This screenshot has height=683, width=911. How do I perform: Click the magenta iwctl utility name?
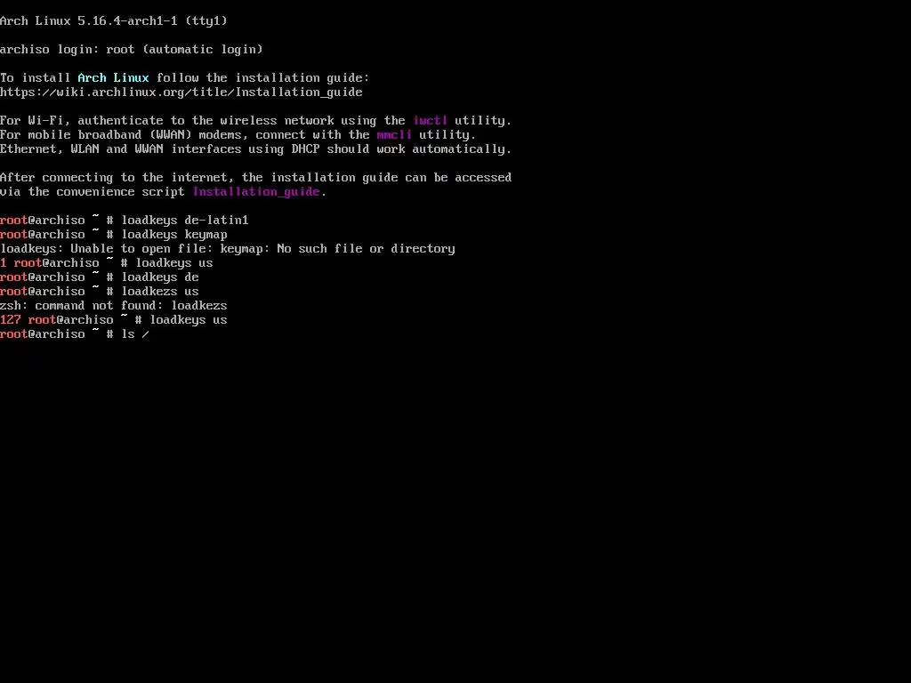[430, 121]
